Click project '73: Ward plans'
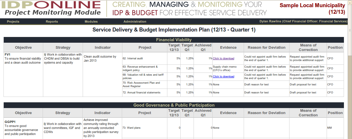Viewport: 352px width, 139px height. click(x=131, y=128)
